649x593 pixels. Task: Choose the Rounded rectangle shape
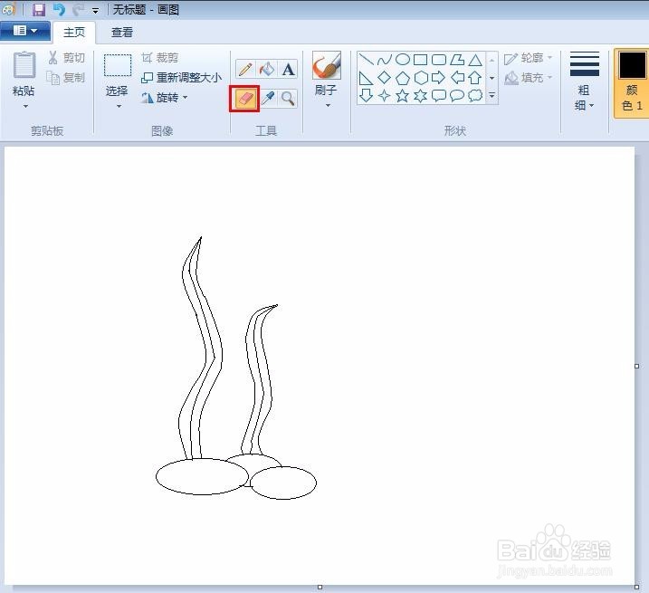click(439, 60)
